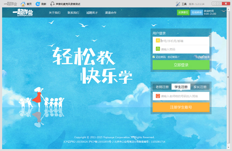Switch to the 家长注册 tab
Image resolution: width=232 pixels, height=151 pixels.
tap(200, 87)
